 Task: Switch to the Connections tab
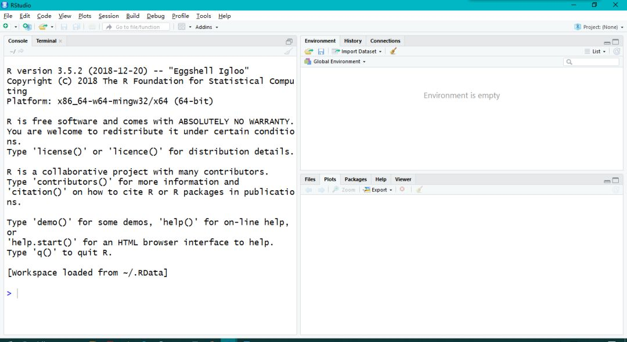(x=385, y=41)
